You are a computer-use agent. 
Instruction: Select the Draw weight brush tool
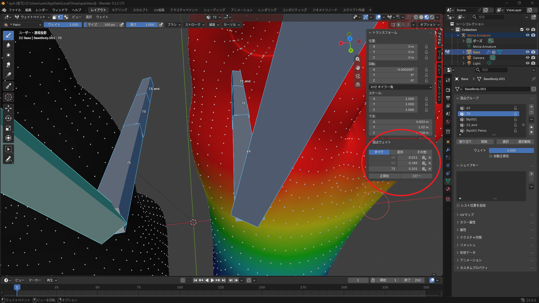point(8,35)
